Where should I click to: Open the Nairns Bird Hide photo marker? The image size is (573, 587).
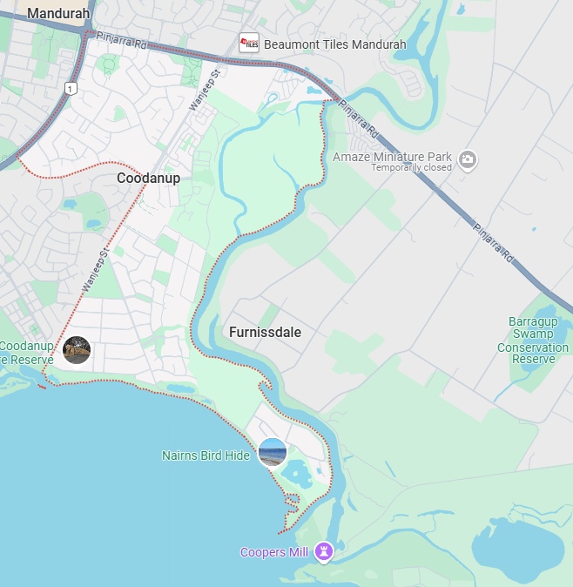click(273, 453)
